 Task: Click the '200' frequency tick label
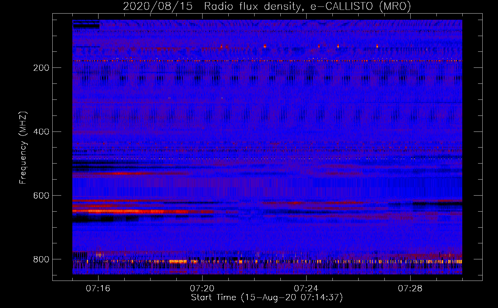(41, 68)
